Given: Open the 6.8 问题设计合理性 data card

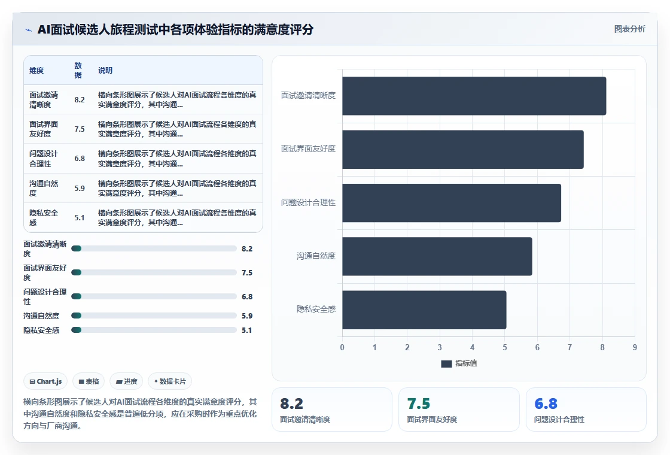Looking at the screenshot, I should click(586, 409).
